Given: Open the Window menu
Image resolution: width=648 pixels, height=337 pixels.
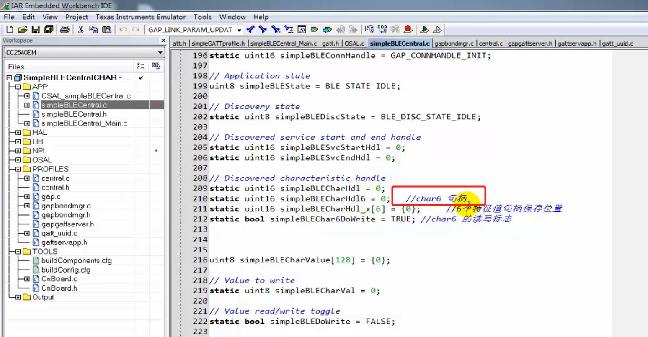Looking at the screenshot, I should coord(232,17).
